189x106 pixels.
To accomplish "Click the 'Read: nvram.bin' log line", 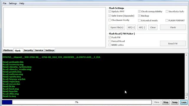I will [11, 84].
